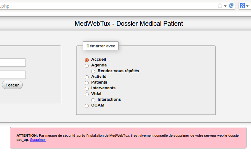Choose the Rendez-vous répétés option
251x152 pixels.
point(93,72)
